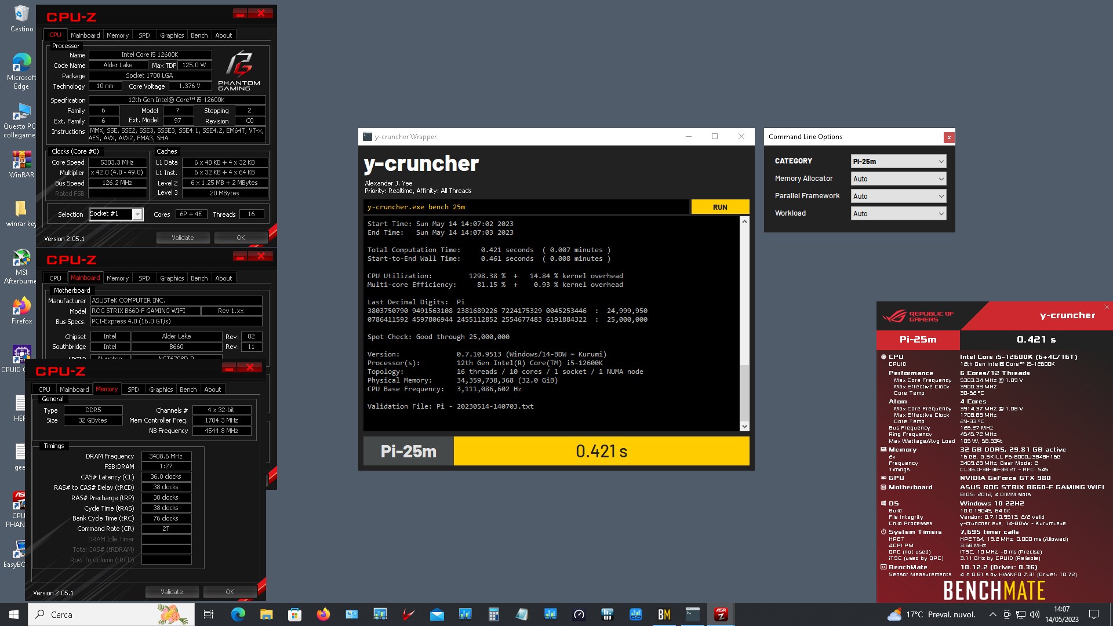Show hidden system tray icons
1113x626 pixels.
click(x=992, y=614)
